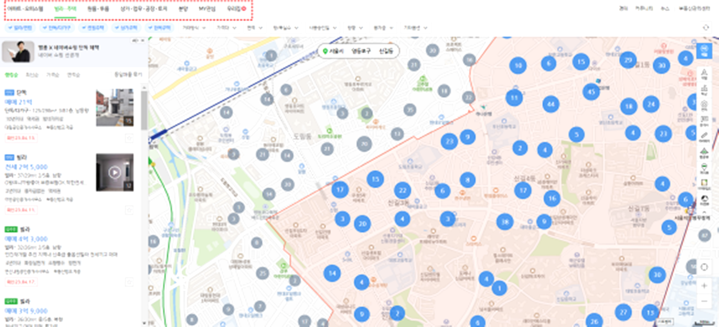Screen dimensions: 719x327
Task: Go to the 분양 tab
Action: point(183,9)
